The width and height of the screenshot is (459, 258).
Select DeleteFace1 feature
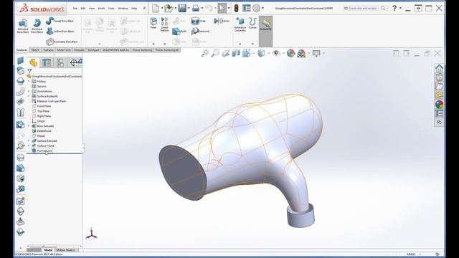pos(42,131)
